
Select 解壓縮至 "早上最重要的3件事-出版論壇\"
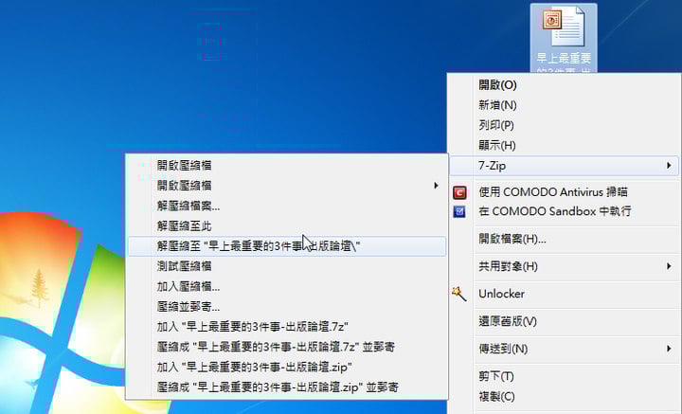(287, 246)
